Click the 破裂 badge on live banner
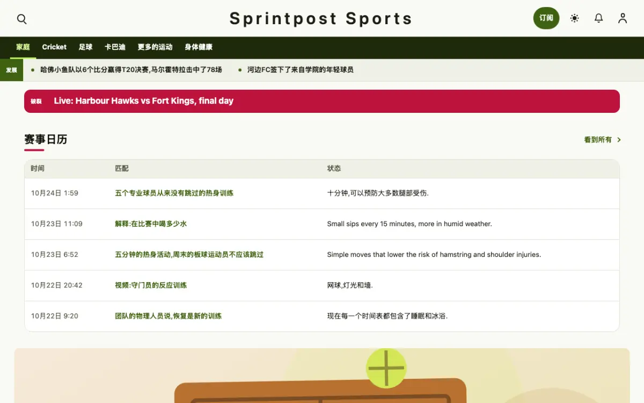Image resolution: width=644 pixels, height=403 pixels. (x=36, y=101)
